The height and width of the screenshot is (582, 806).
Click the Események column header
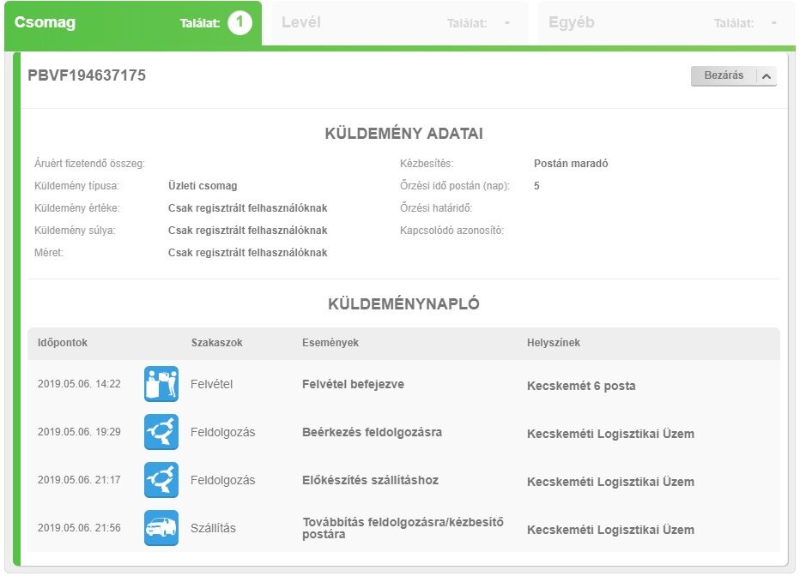tap(330, 343)
